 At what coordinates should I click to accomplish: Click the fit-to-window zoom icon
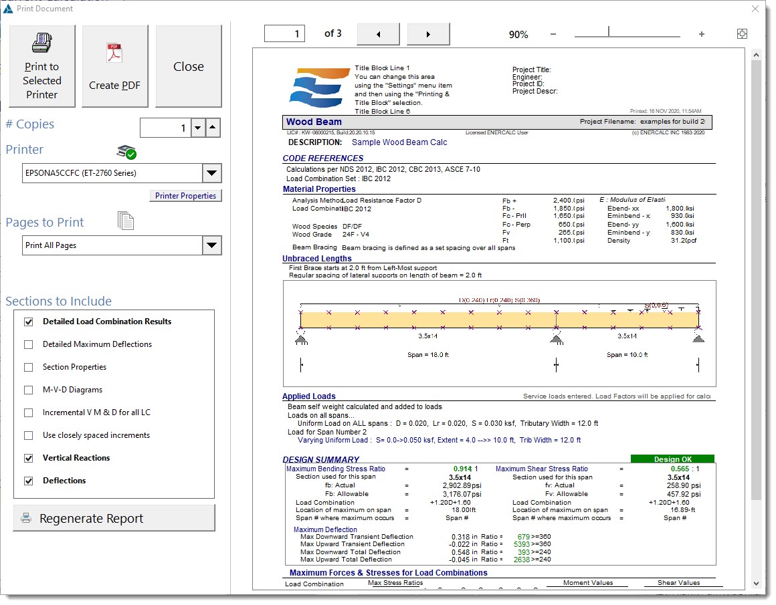click(x=742, y=34)
